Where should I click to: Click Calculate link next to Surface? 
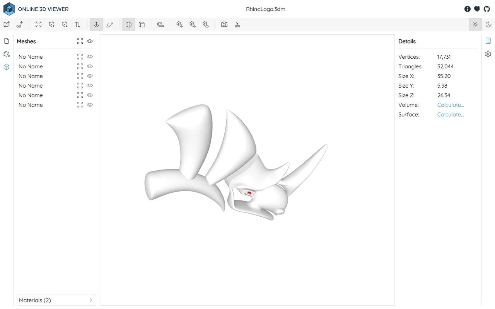tap(451, 115)
